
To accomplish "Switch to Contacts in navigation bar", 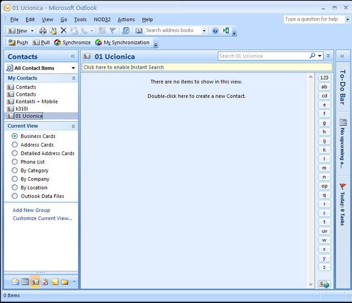I will pos(35,282).
